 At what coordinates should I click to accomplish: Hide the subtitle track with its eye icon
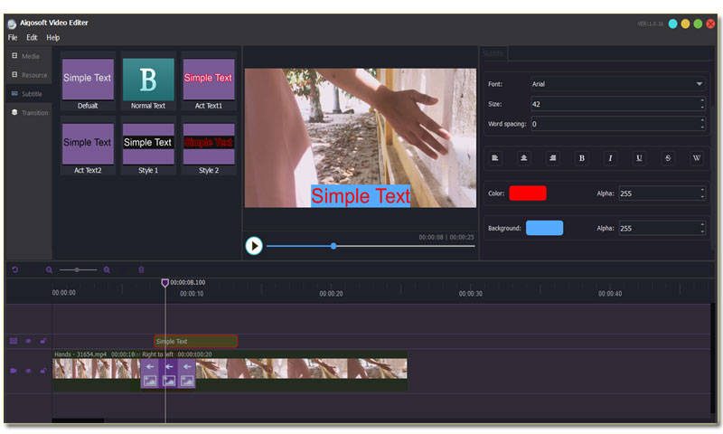click(28, 341)
